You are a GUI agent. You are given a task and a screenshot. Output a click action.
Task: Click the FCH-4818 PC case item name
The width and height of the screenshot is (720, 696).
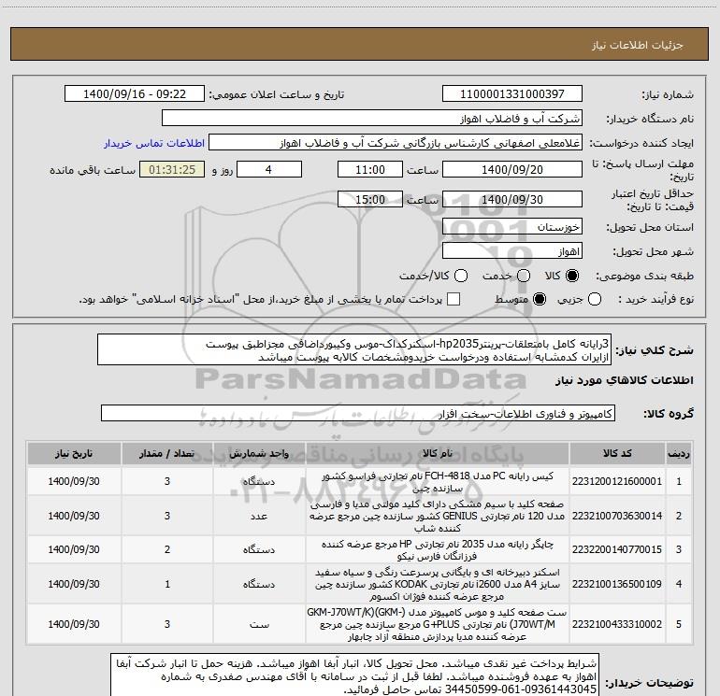[x=438, y=482]
